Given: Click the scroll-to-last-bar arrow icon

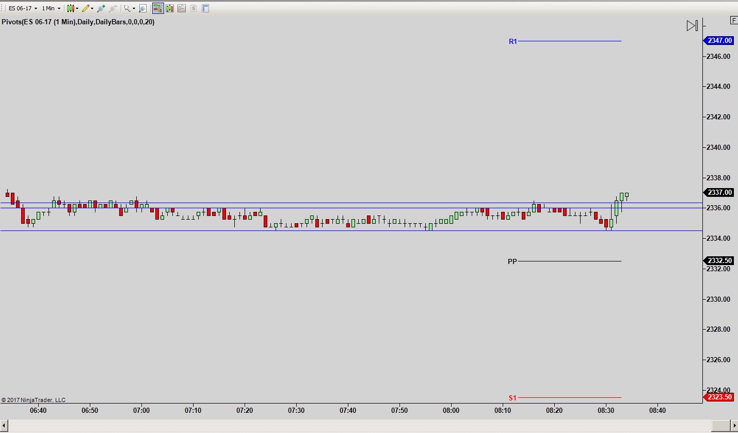Looking at the screenshot, I should coord(692,25).
